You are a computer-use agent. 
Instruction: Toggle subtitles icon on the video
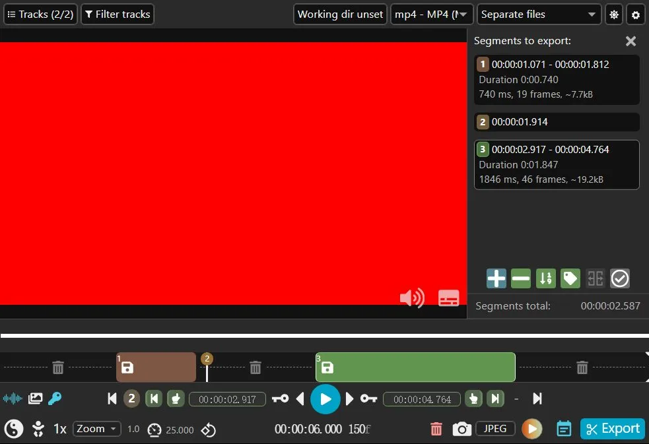(x=449, y=298)
